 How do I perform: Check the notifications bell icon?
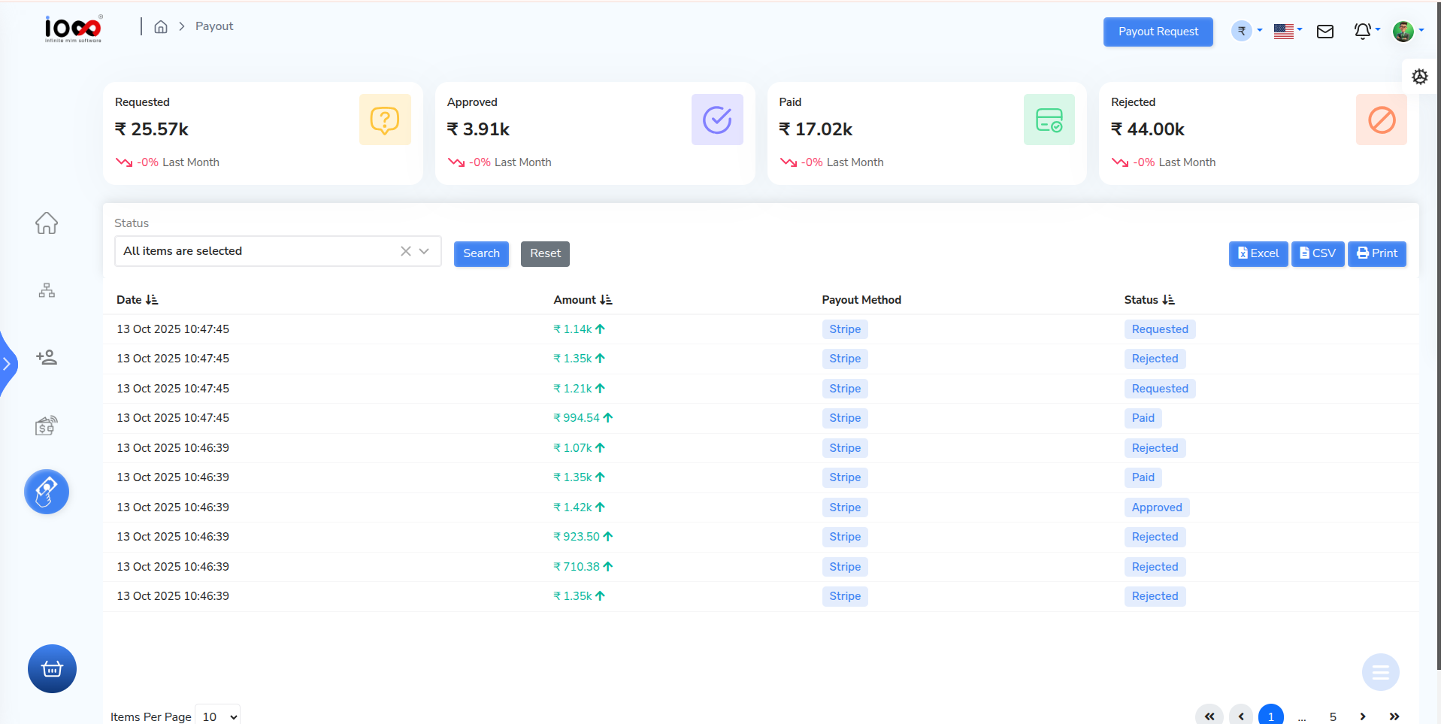click(x=1363, y=31)
